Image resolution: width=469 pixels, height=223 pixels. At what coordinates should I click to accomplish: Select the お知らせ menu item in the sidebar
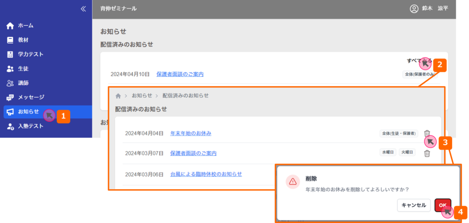click(28, 112)
